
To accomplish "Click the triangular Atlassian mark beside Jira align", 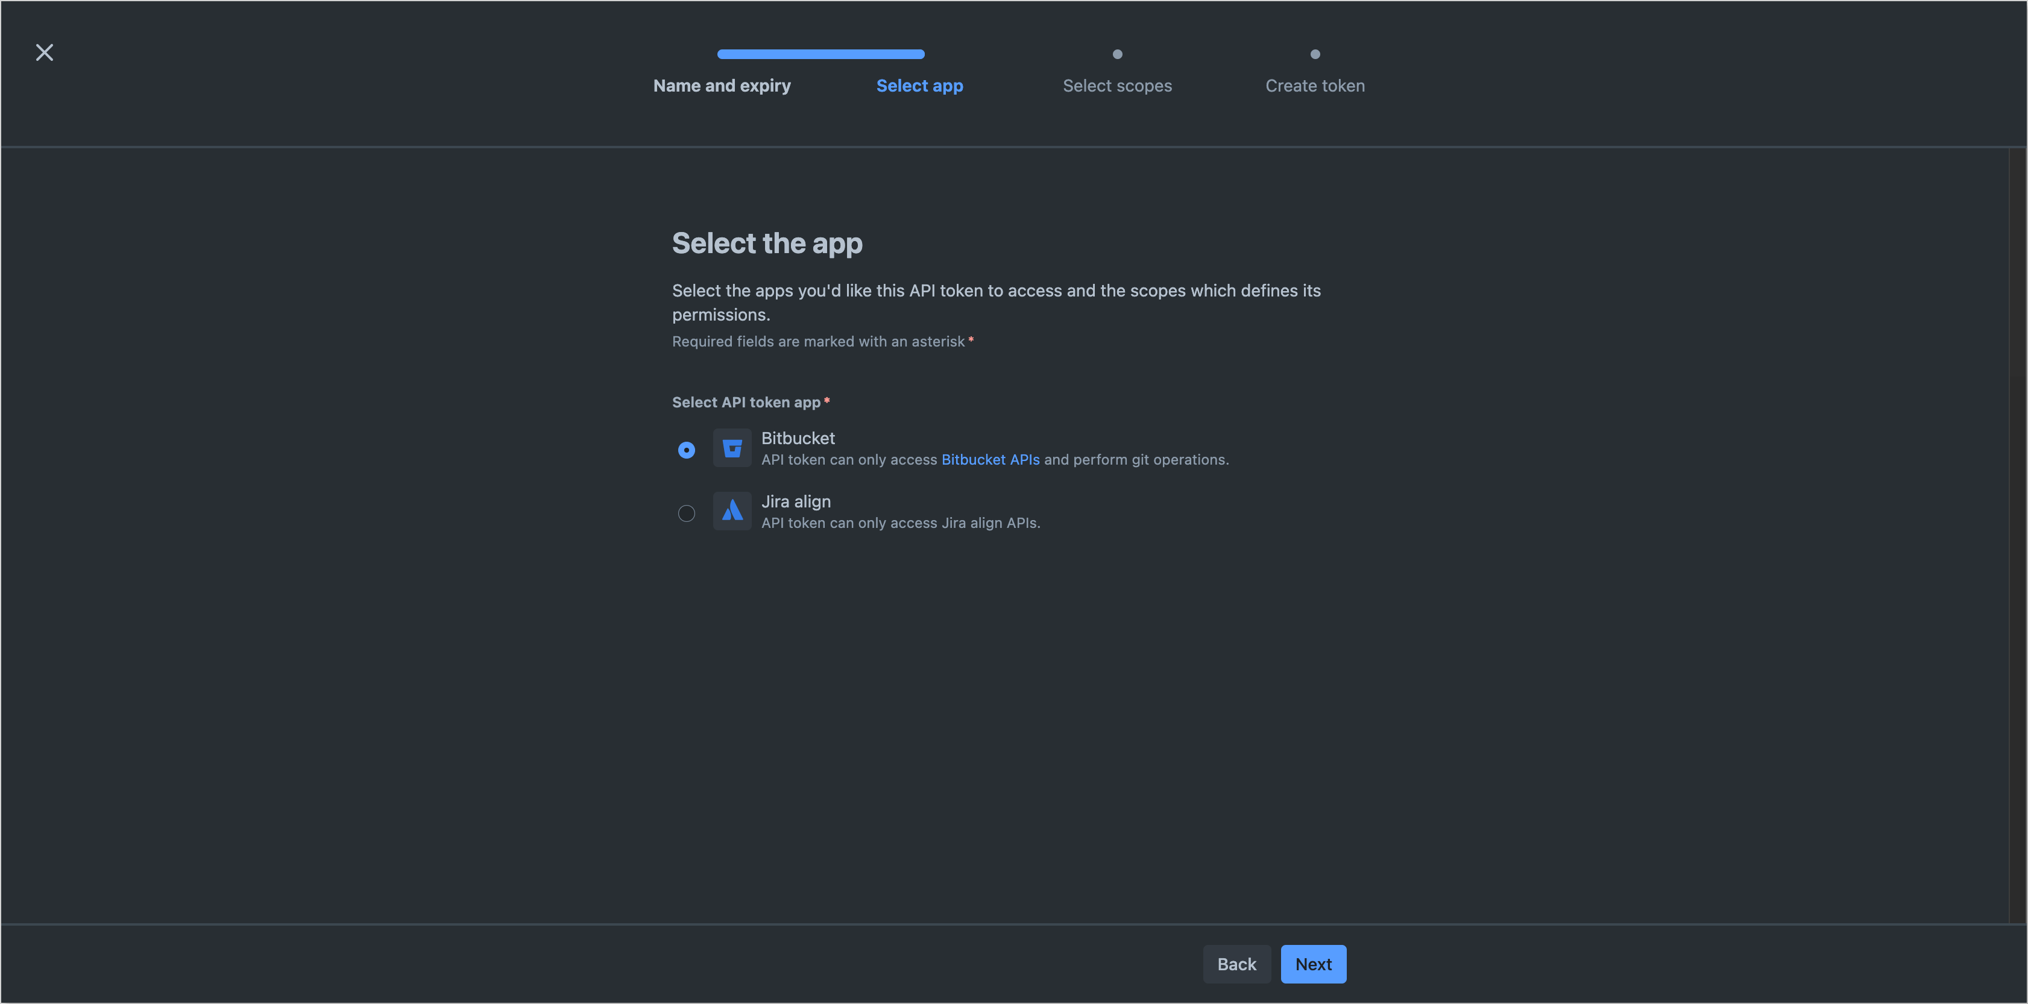I will [x=731, y=510].
